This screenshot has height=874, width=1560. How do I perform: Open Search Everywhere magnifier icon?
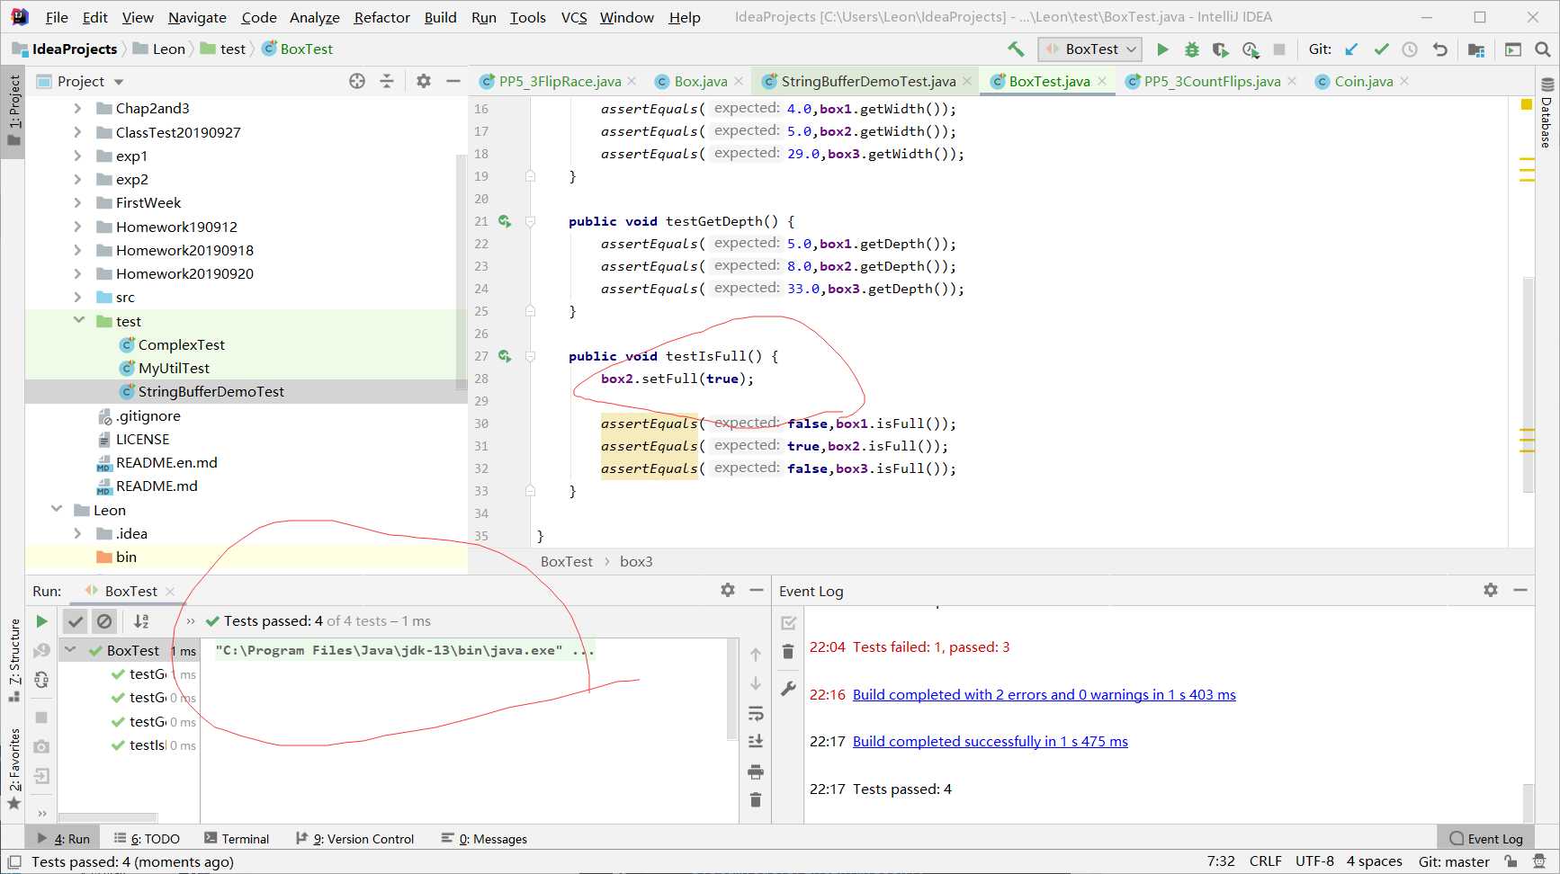coord(1542,49)
